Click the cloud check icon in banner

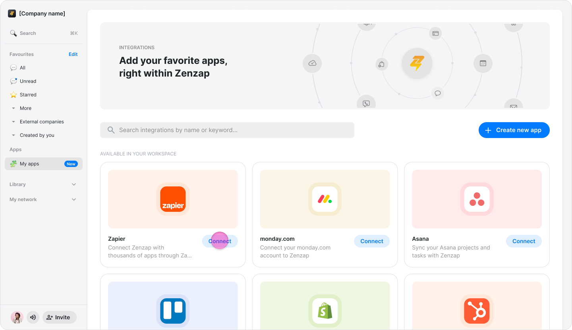click(312, 63)
